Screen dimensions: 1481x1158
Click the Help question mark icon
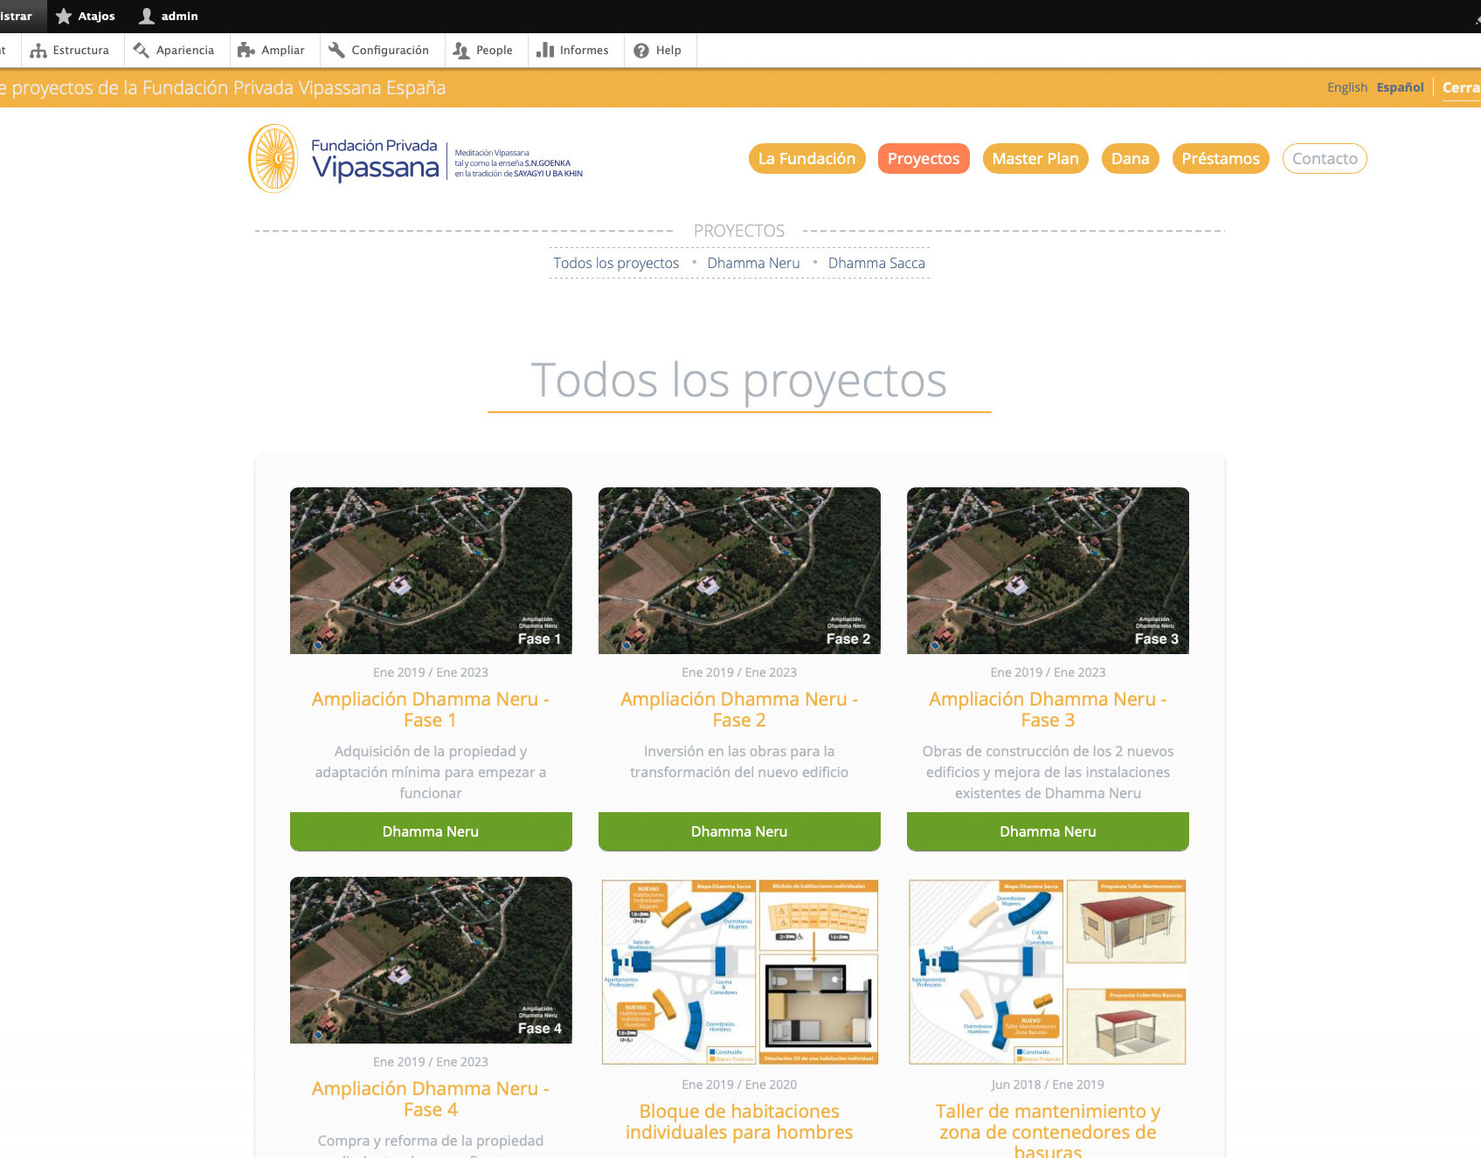point(641,51)
